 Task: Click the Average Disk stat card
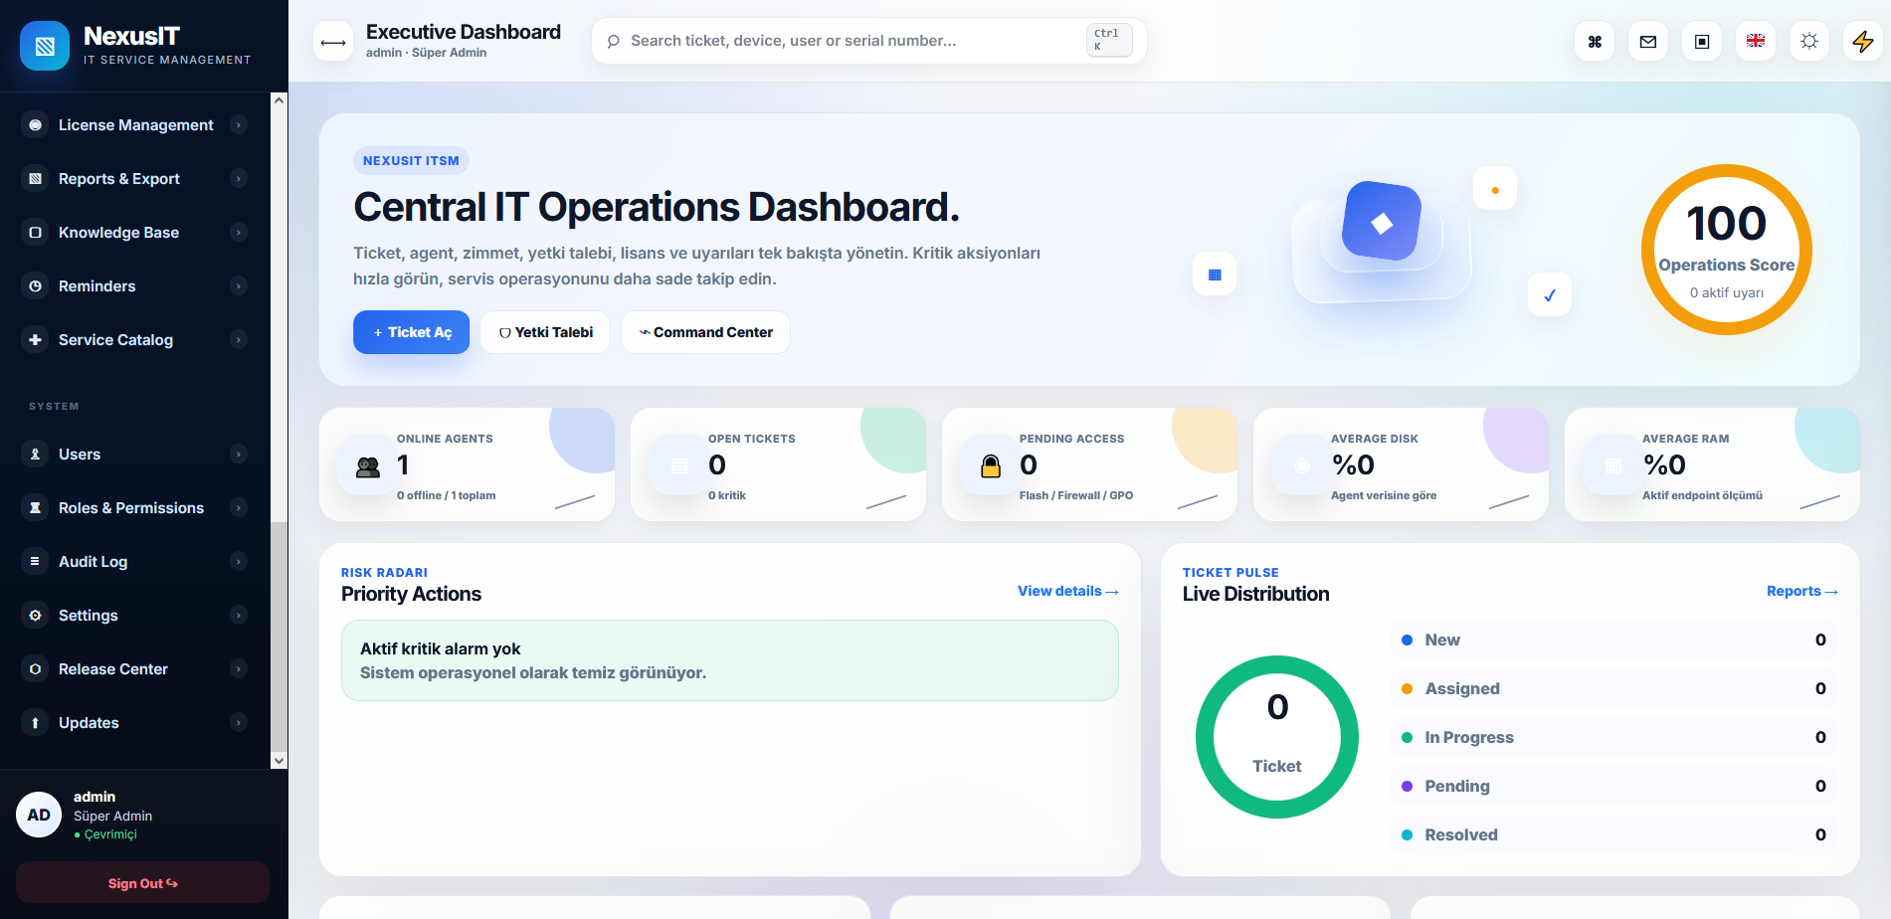coord(1401,464)
